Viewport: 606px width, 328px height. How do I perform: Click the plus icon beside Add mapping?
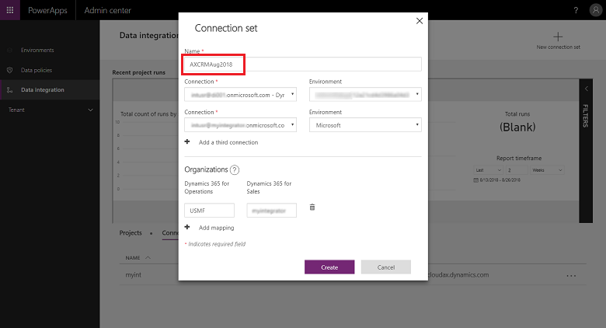187,227
